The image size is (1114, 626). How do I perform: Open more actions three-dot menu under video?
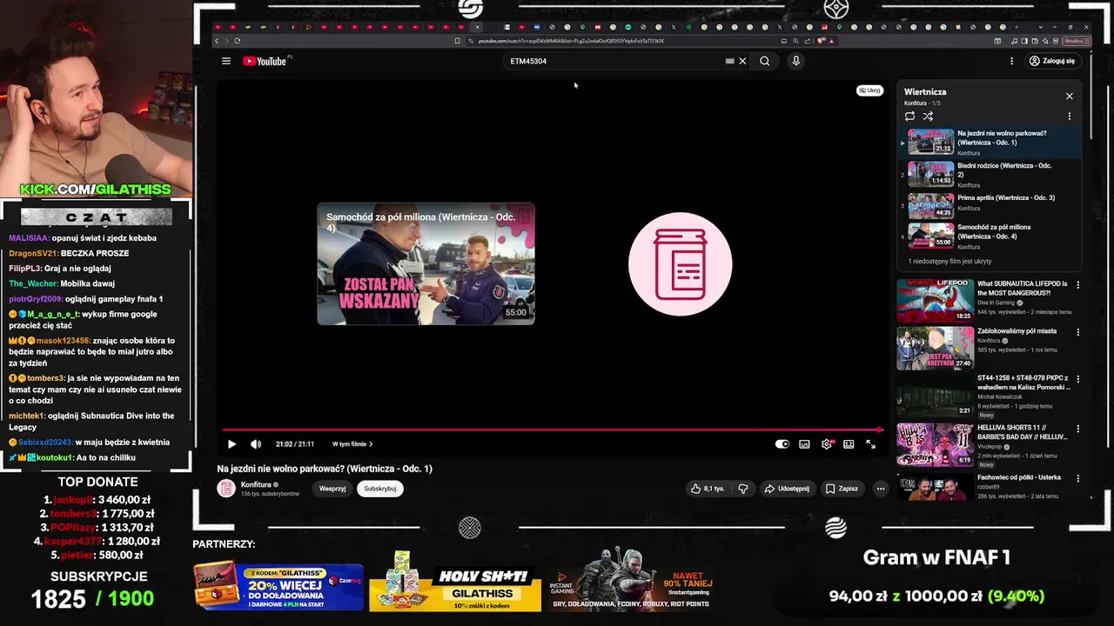[x=881, y=489]
